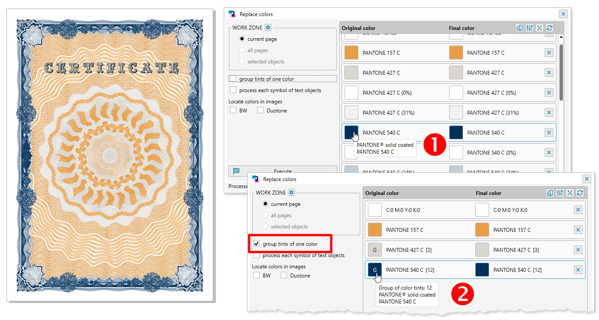Screen dimensions: 599x320
Task: Remove PANTONE 157 C row in upper window
Action: (x=549, y=53)
